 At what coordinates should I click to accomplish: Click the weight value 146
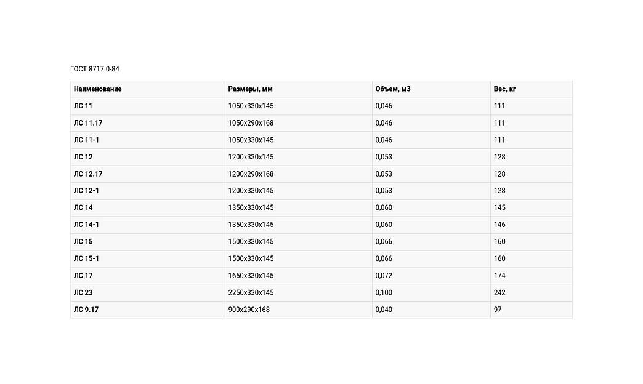point(499,225)
